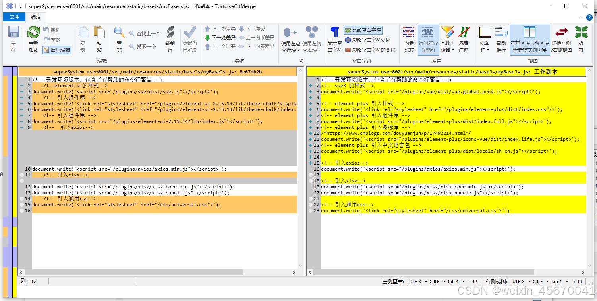Click right pane line 10 cnblogs URL comment

[396, 133]
